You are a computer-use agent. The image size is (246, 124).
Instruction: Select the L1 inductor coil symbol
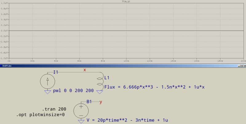(101, 81)
